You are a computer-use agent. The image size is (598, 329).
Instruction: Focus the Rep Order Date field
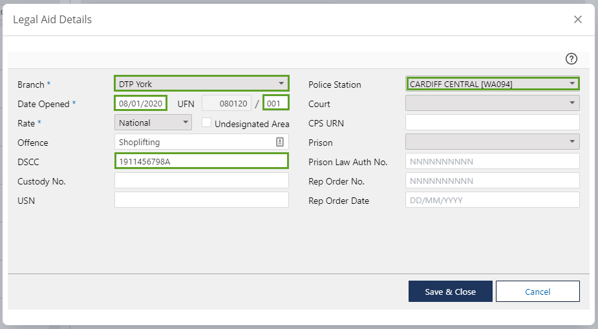(x=492, y=201)
